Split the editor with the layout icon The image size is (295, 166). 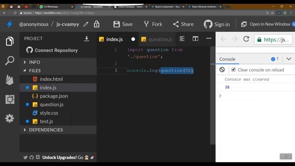pos(195,39)
